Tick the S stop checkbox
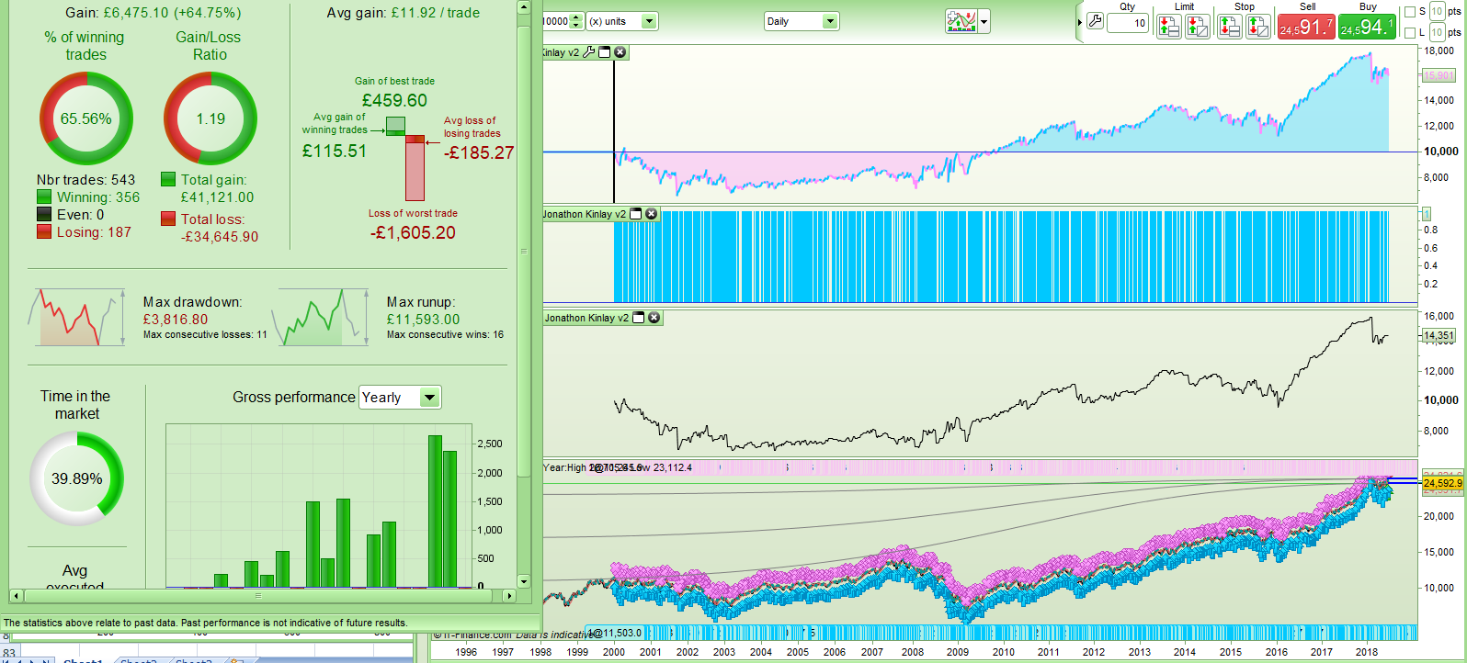 point(1411,12)
